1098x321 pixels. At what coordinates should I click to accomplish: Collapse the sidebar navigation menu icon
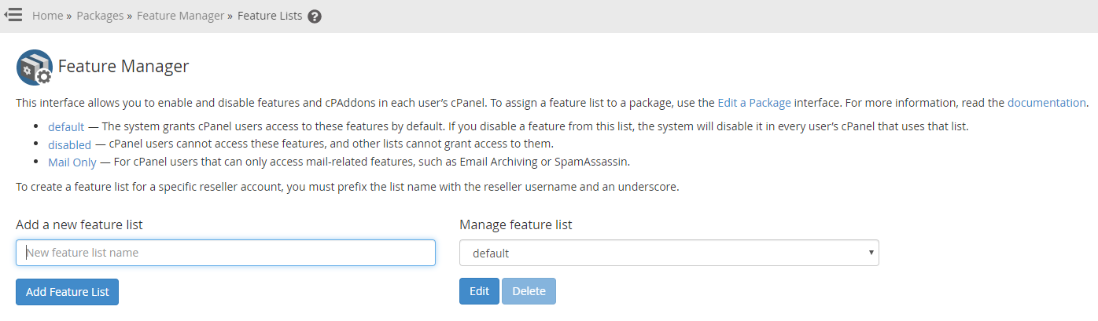coord(13,15)
